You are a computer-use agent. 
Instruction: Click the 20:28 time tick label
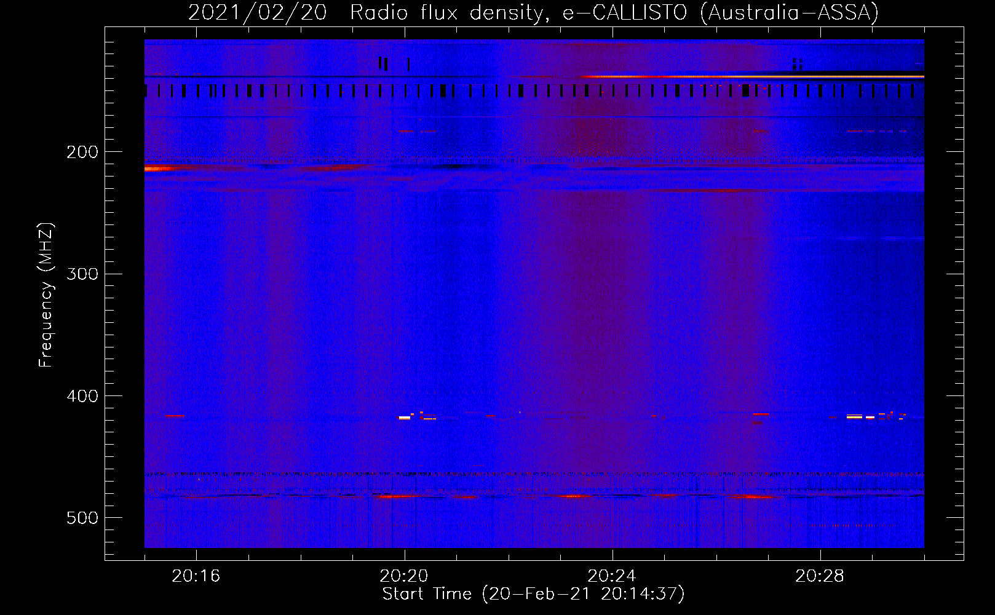pyautogui.click(x=820, y=576)
